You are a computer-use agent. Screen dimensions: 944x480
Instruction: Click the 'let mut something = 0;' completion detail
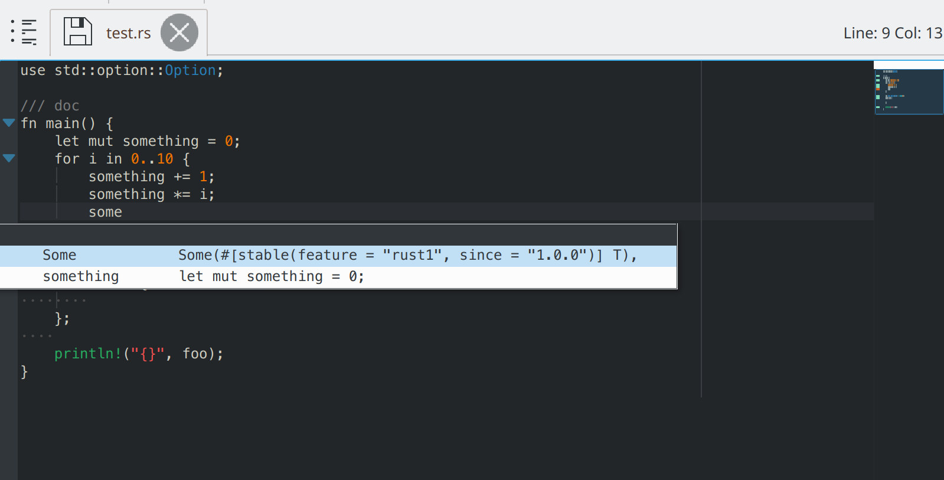(272, 276)
